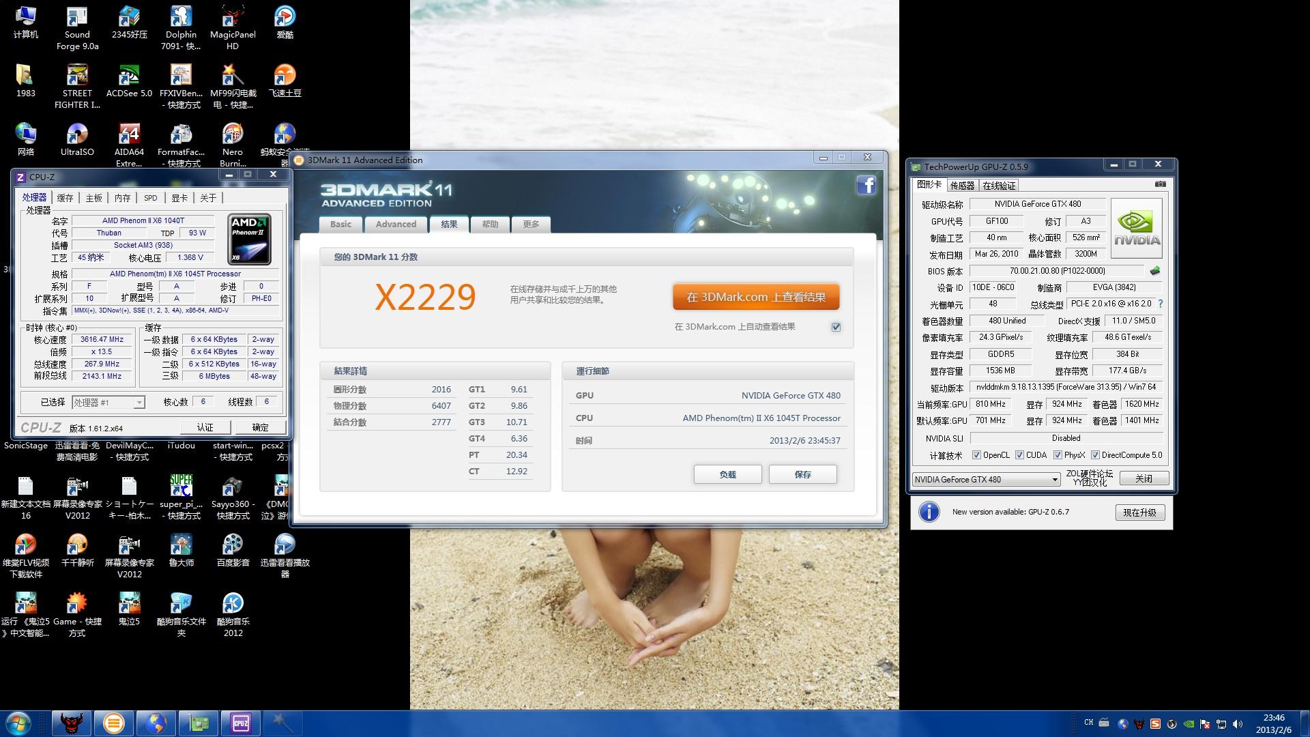This screenshot has height=737, width=1310.
Task: Open the GeForce GTX 480 card dropdown
Action: coord(986,480)
